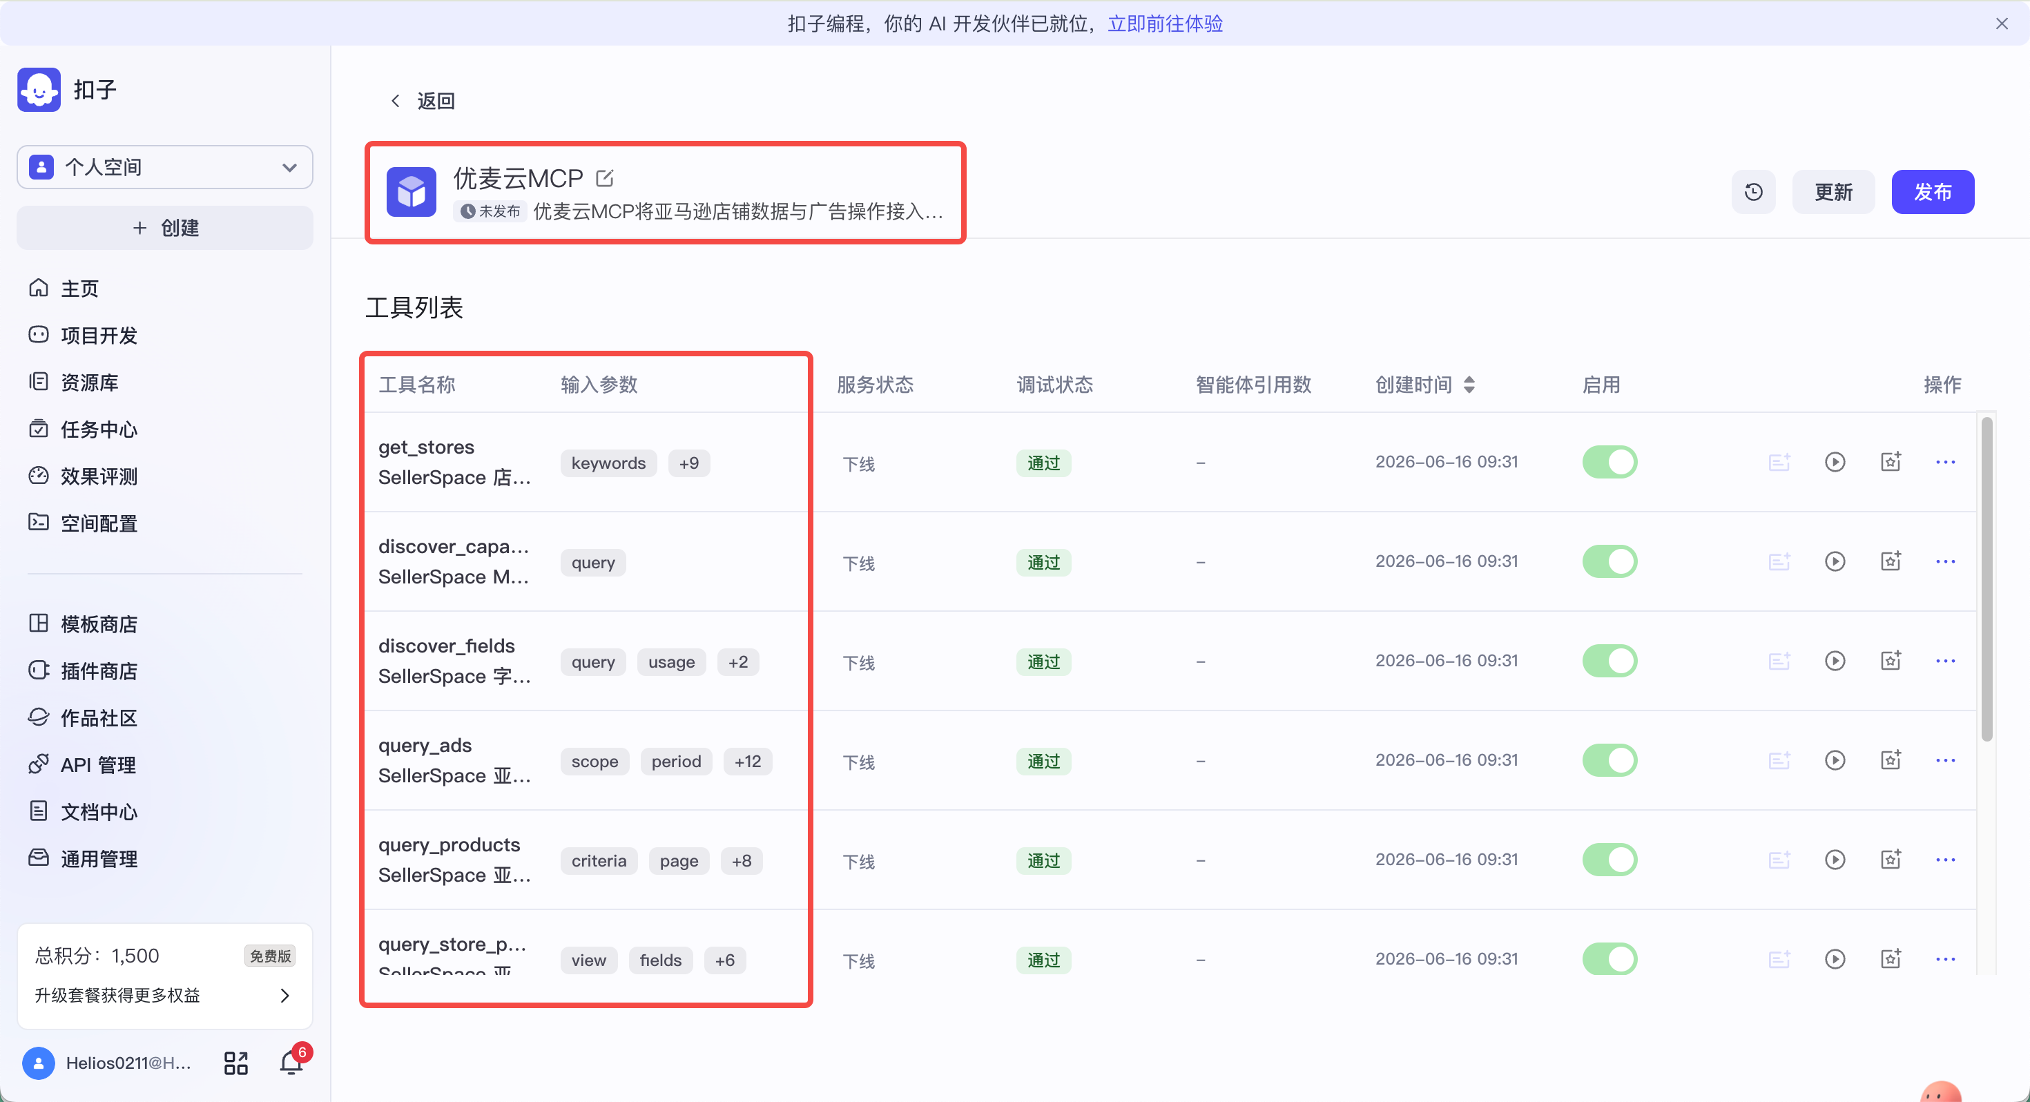
Task: Toggle the query_store_p… enable switch
Action: (1609, 958)
